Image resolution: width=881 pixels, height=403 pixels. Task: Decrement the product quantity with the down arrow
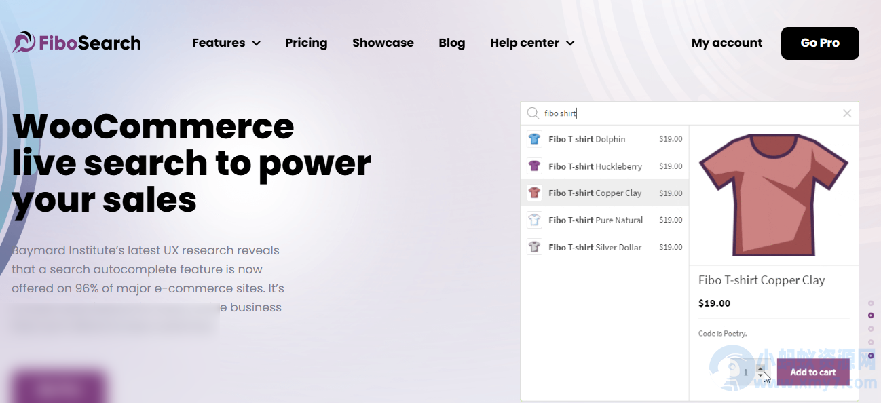(761, 376)
